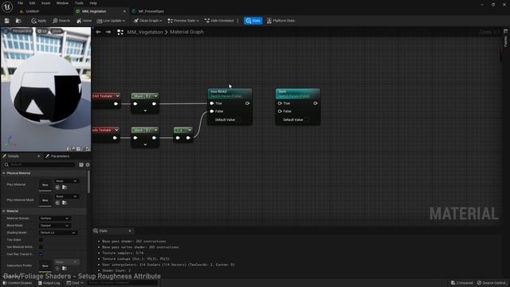Open the Phys Material asset dropdown
This screenshot has height=287, width=510.
coord(66,181)
